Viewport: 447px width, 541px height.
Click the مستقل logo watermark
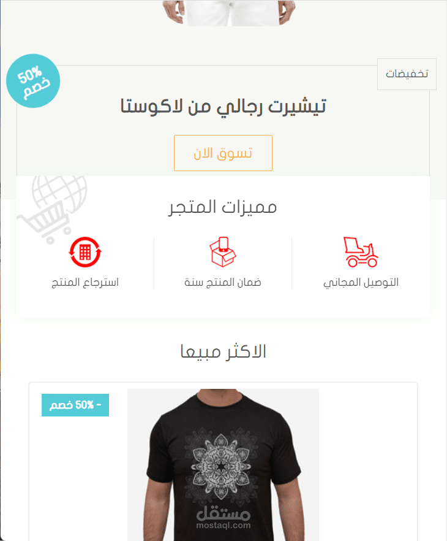coord(223,513)
